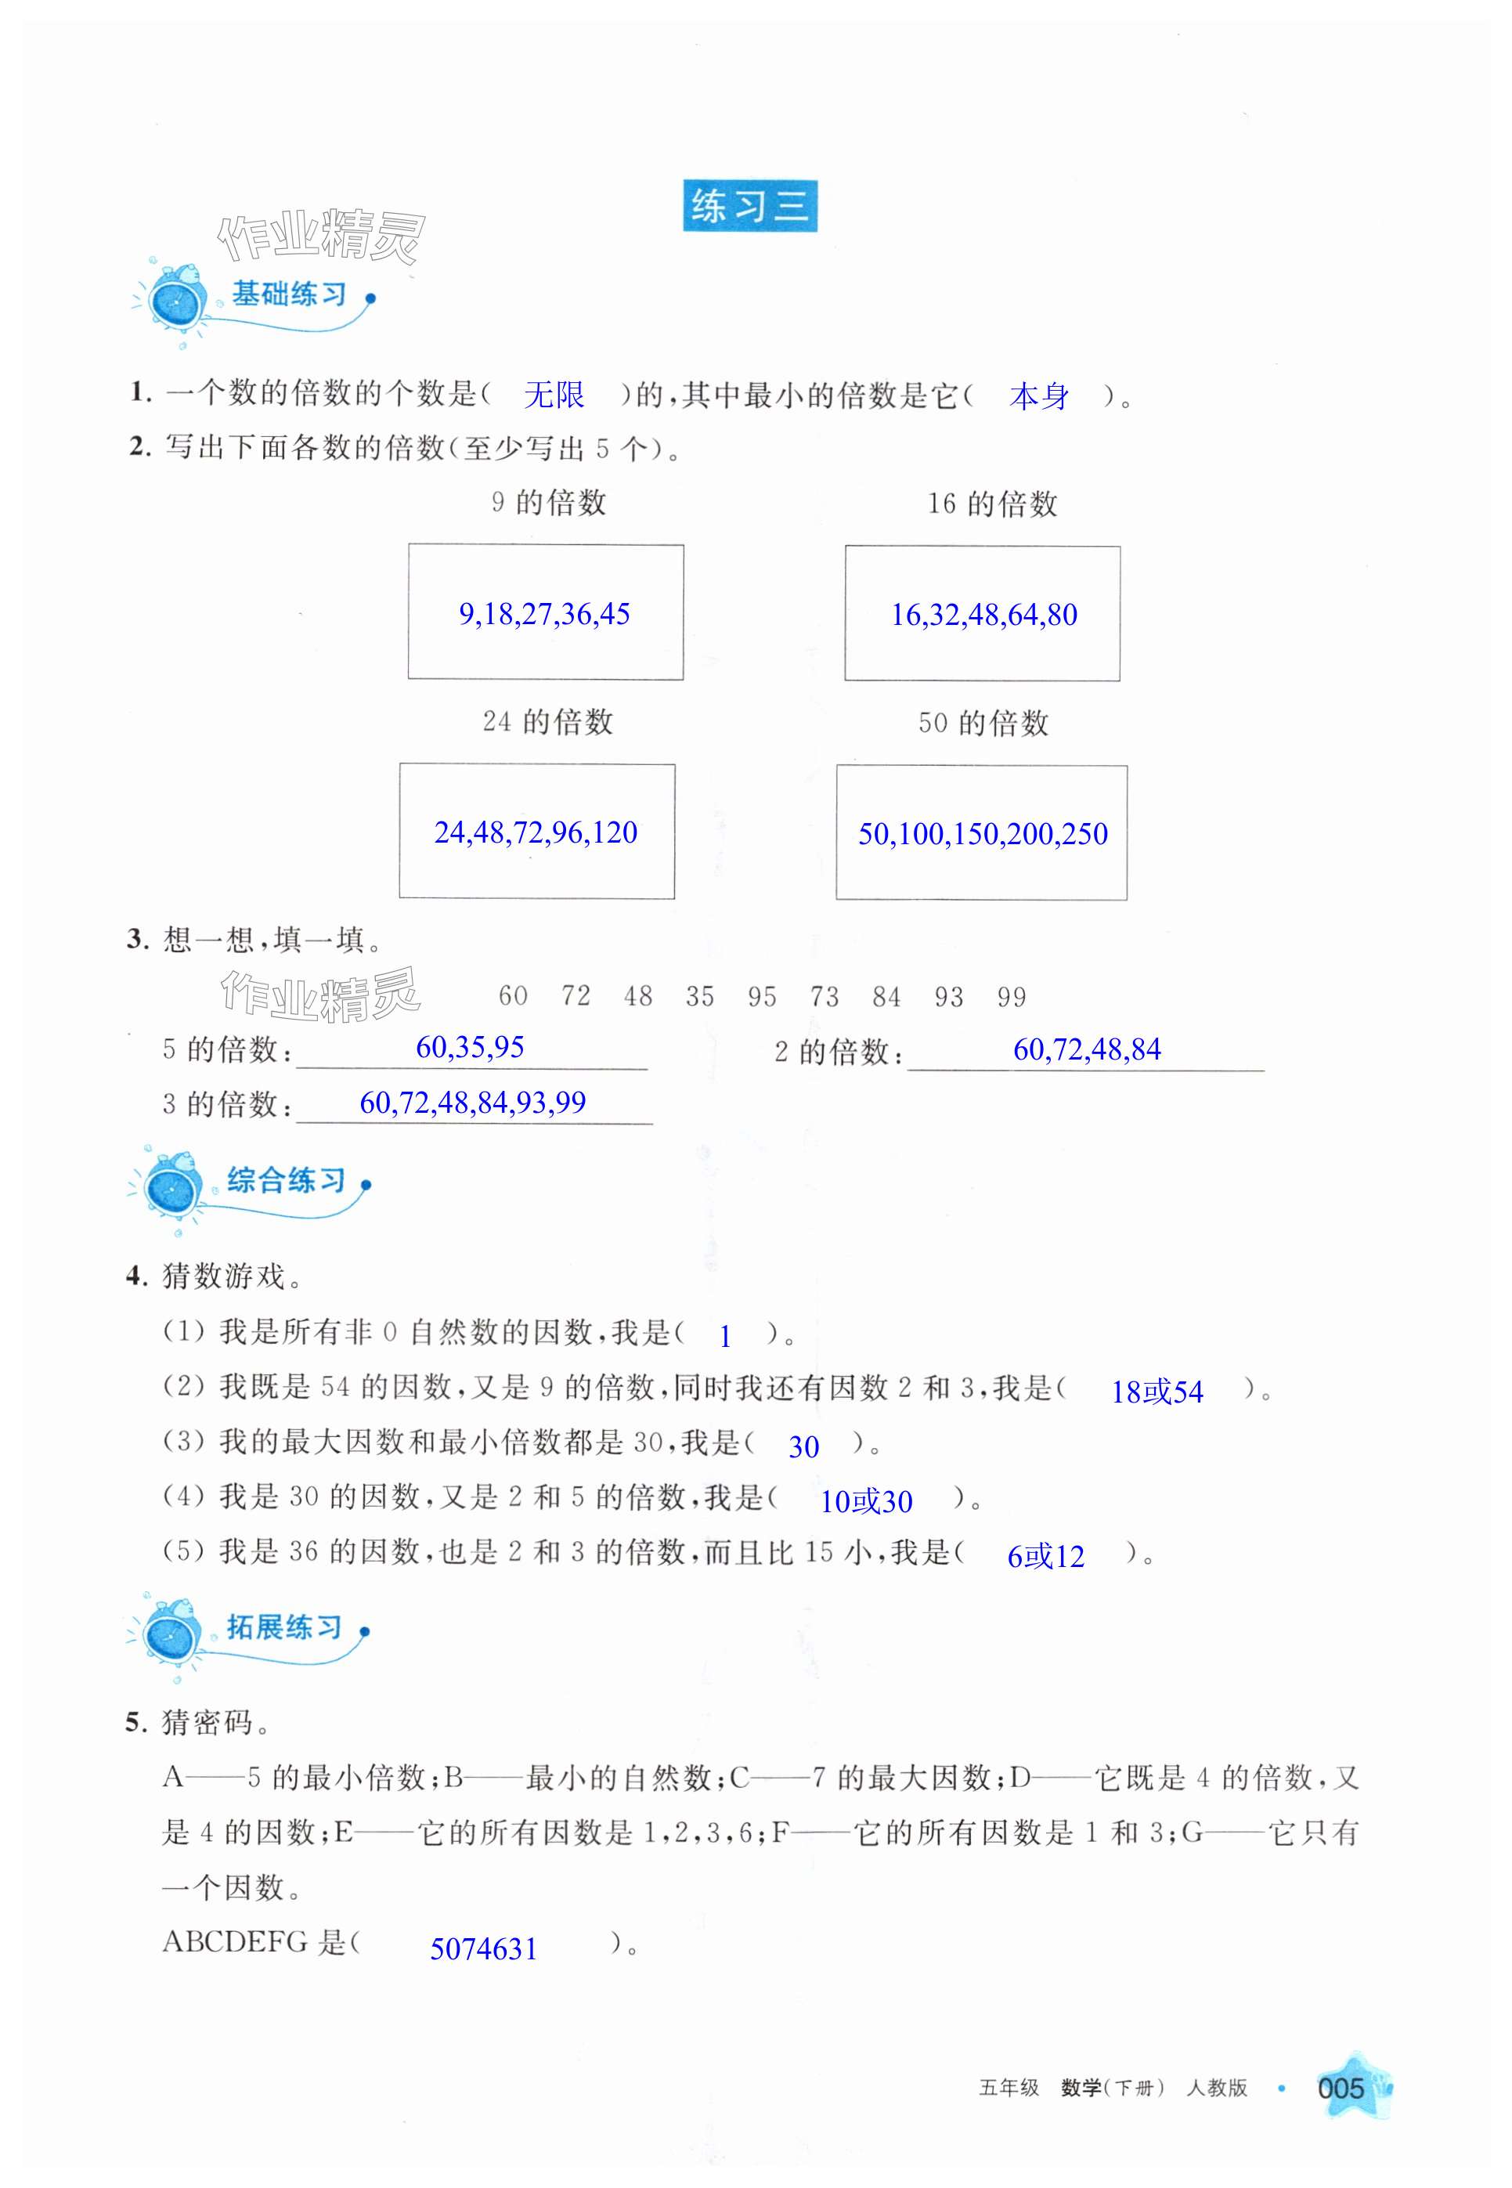Click the 拓展练习 section heading
Screen dimensions: 1512x2188
tap(284, 1627)
